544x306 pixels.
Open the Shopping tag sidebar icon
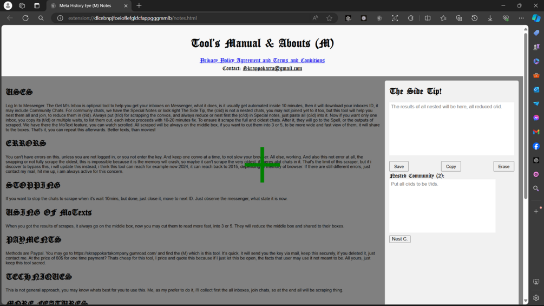coord(536,32)
